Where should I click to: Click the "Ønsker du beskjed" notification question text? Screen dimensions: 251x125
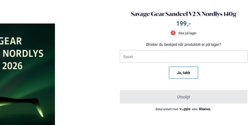click(183, 45)
